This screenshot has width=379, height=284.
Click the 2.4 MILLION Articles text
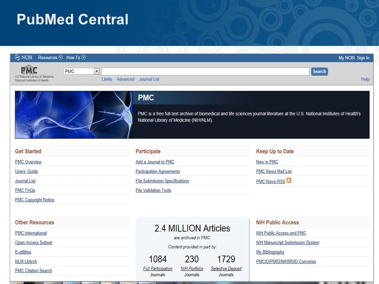[192, 228]
